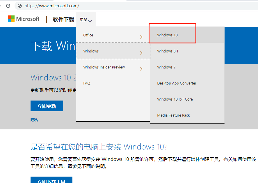Open Media Feature Pack menu entry

[x=173, y=115]
